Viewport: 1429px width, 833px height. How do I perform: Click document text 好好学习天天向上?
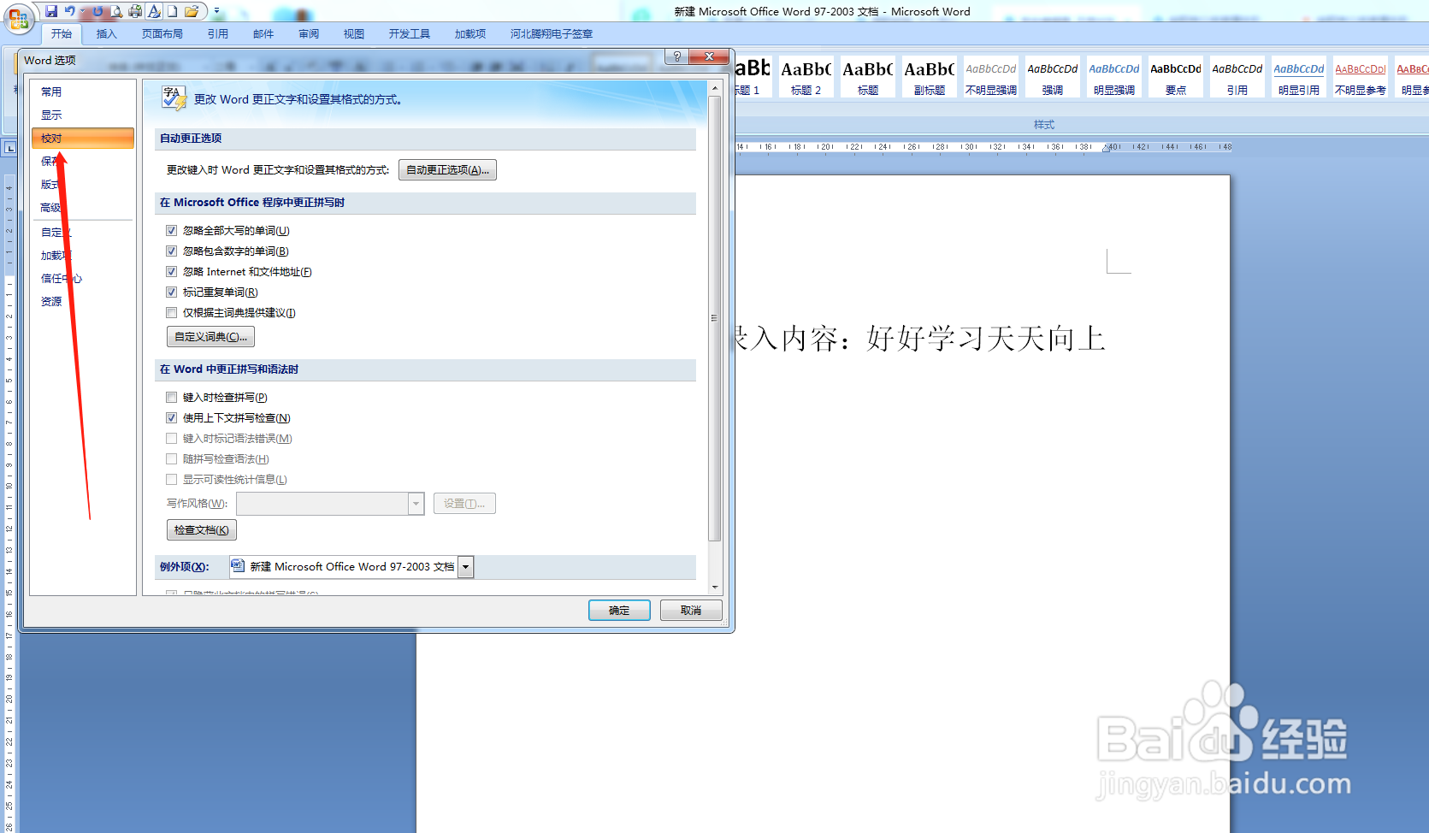[986, 339]
